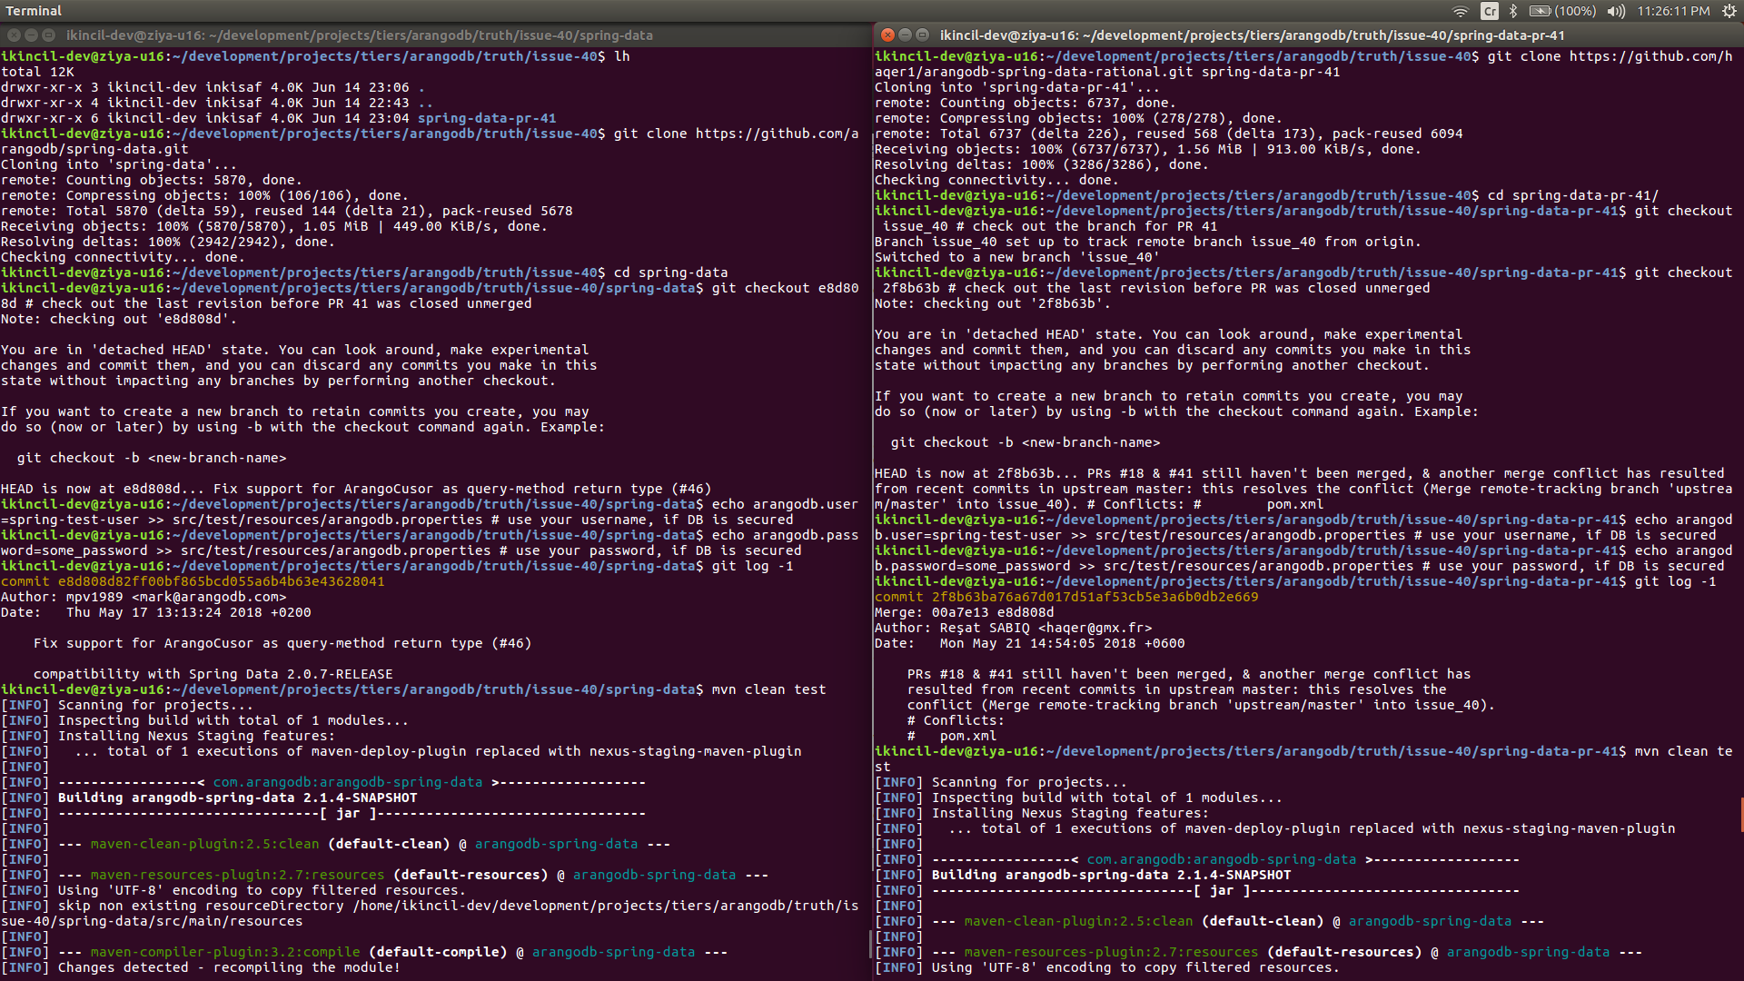Viewport: 1744px width, 981px height.
Task: Click 'HEAD is now at e8d808d...' line
Action: tap(356, 489)
